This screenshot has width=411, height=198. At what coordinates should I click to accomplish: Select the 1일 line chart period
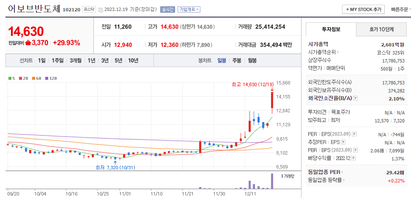[x=41, y=61]
